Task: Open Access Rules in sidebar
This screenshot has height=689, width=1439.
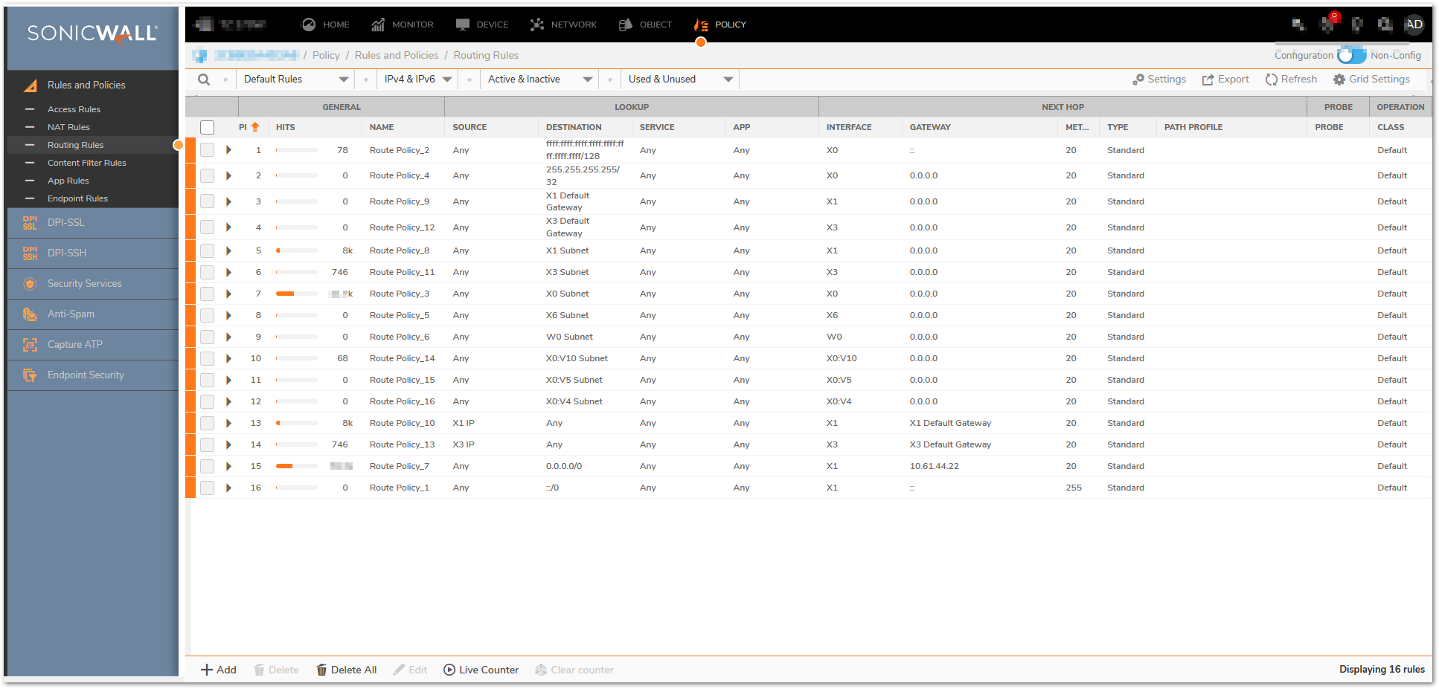Action: click(x=74, y=109)
